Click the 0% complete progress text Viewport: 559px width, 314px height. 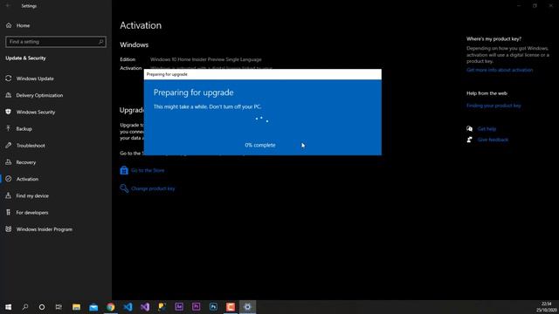(x=260, y=145)
